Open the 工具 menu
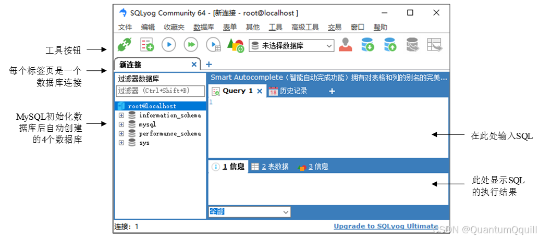Viewport: 539px width, 239px height. coord(275,28)
